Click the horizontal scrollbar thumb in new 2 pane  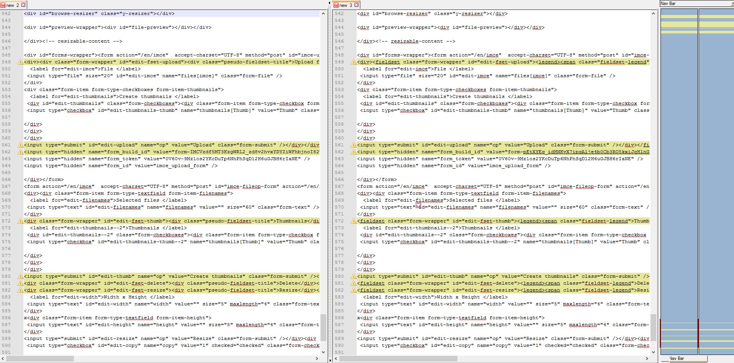pyautogui.click(x=40, y=358)
